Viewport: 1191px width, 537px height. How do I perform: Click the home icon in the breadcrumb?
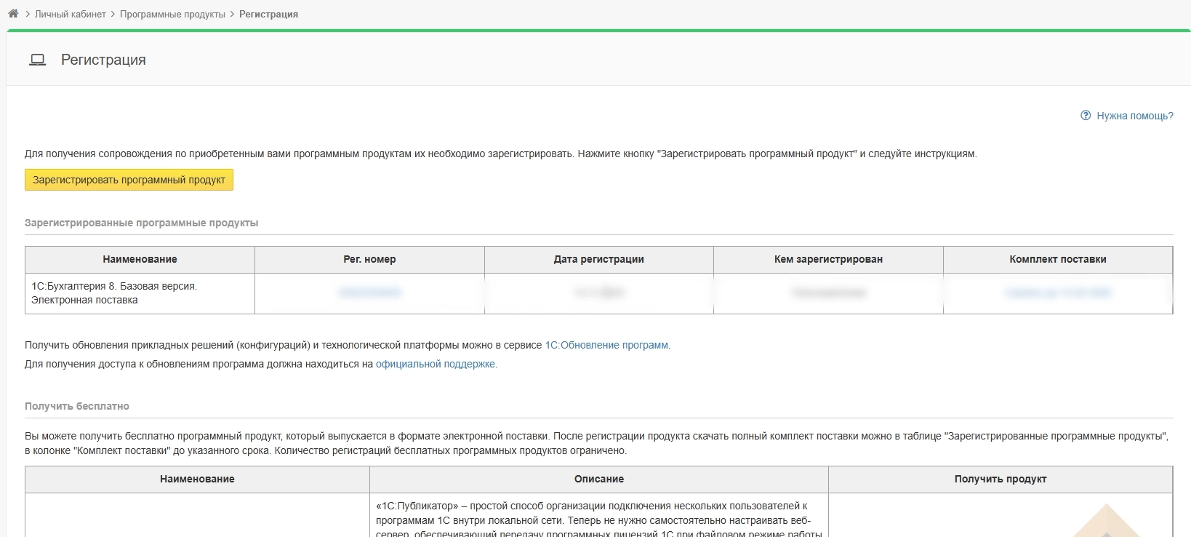[x=13, y=14]
